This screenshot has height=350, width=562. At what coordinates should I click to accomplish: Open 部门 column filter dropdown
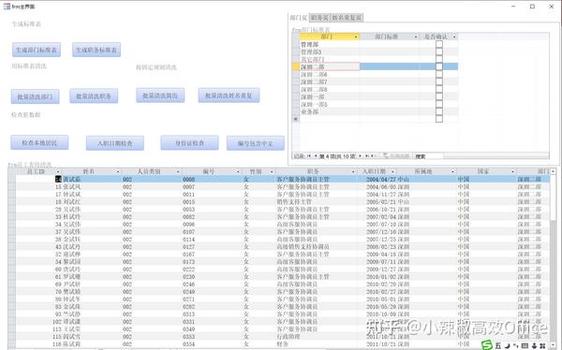tap(356, 36)
